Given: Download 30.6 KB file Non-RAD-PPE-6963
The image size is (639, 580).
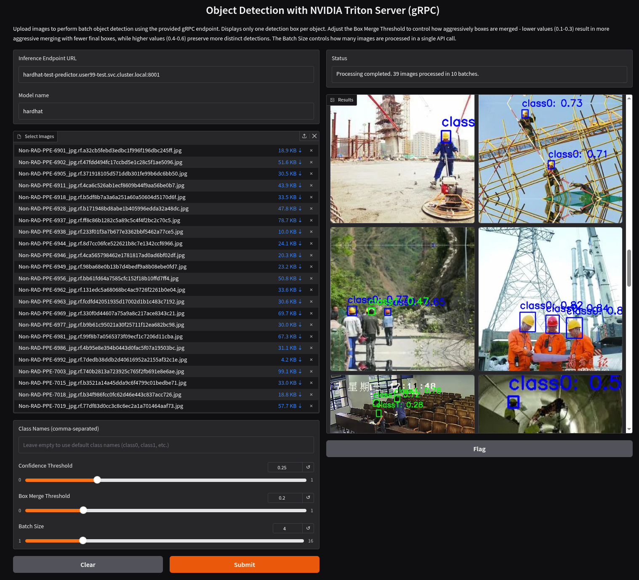Looking at the screenshot, I should 290,301.
